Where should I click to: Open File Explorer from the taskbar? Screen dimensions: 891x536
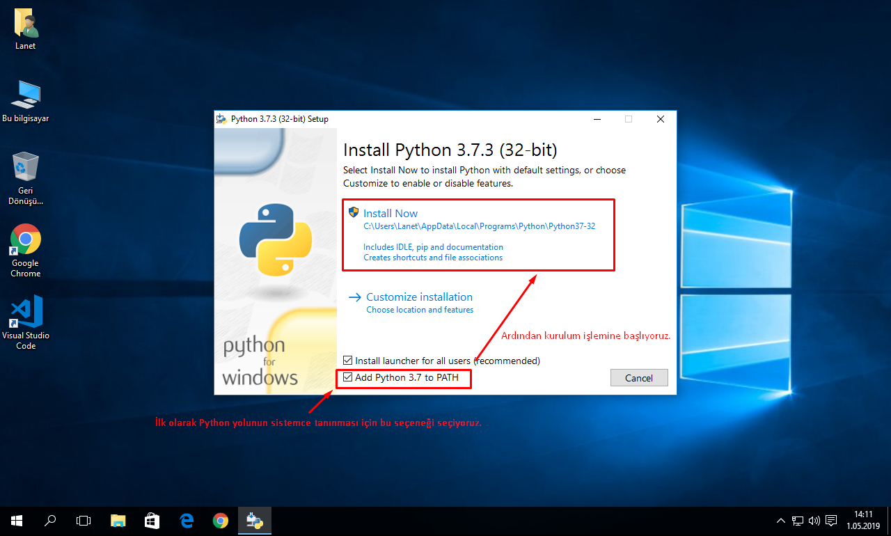click(x=118, y=520)
